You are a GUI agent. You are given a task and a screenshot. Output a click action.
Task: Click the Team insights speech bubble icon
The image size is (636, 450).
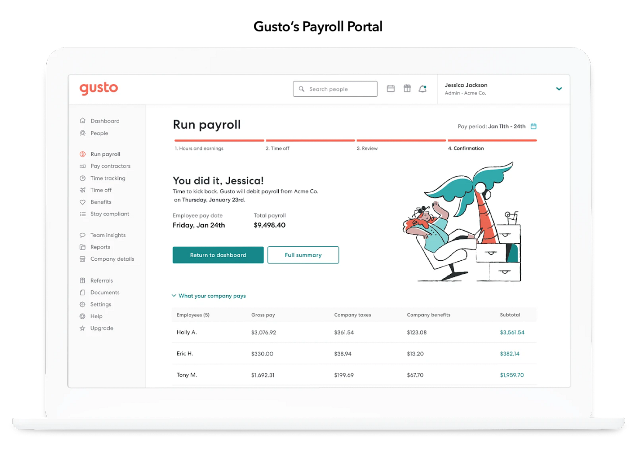tap(83, 235)
